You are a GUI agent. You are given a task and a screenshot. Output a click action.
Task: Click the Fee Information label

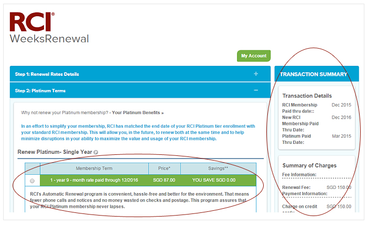(x=299, y=174)
